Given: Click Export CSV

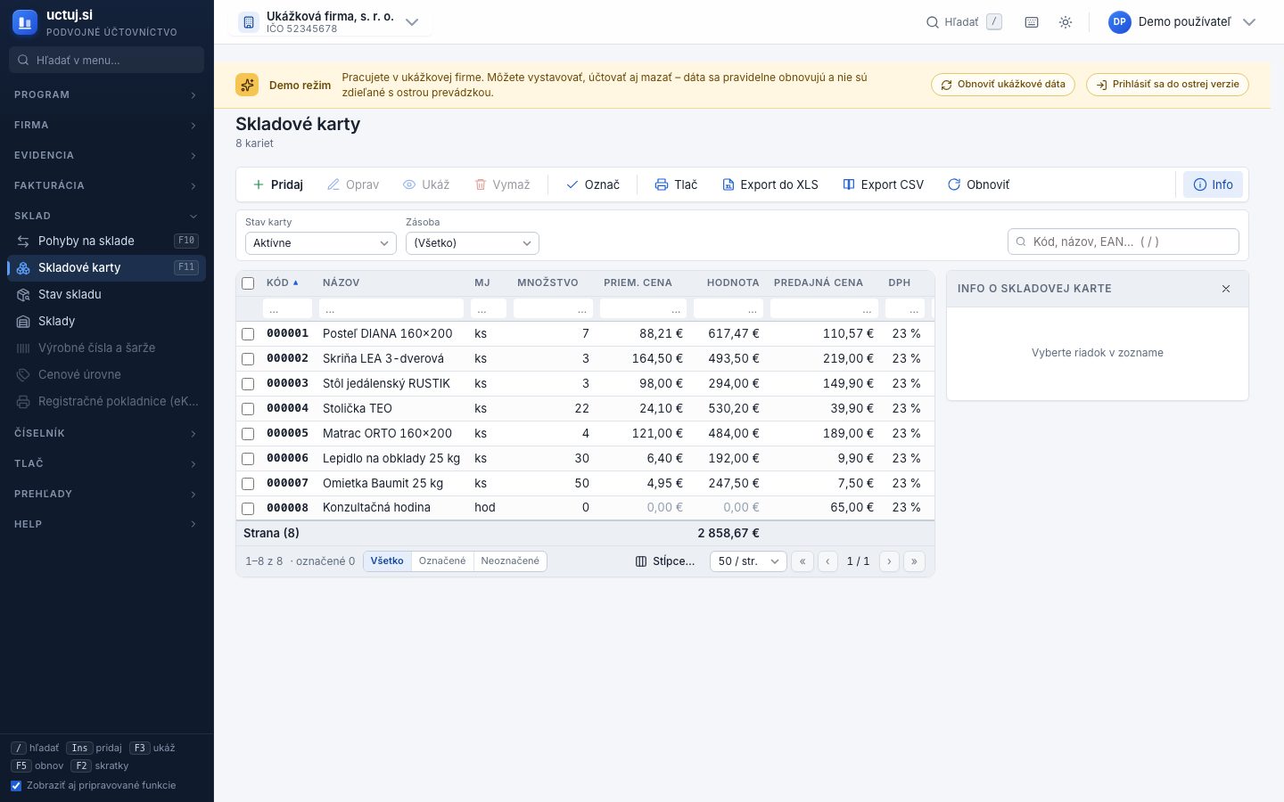Looking at the screenshot, I should click(x=884, y=184).
